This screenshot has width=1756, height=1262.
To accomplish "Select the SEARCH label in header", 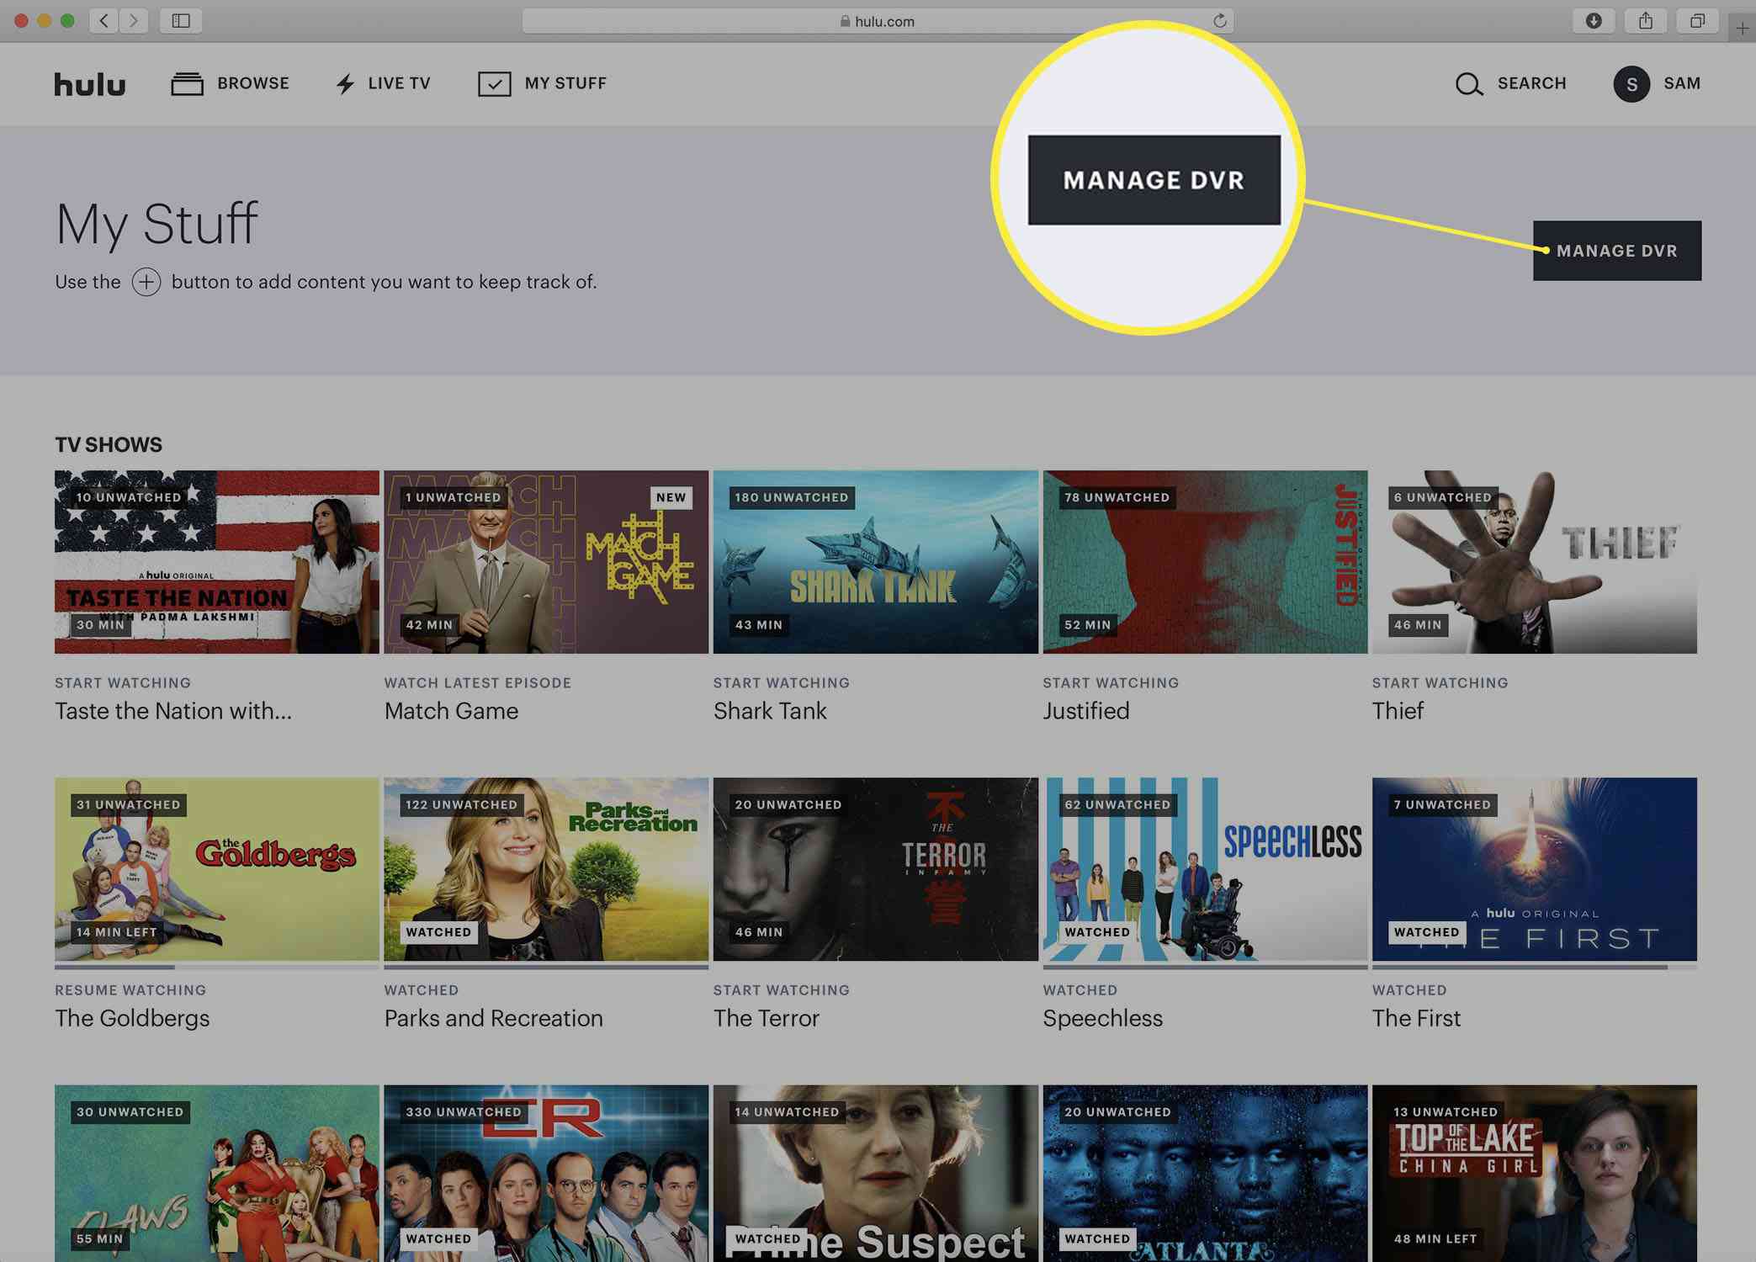I will 1531,83.
